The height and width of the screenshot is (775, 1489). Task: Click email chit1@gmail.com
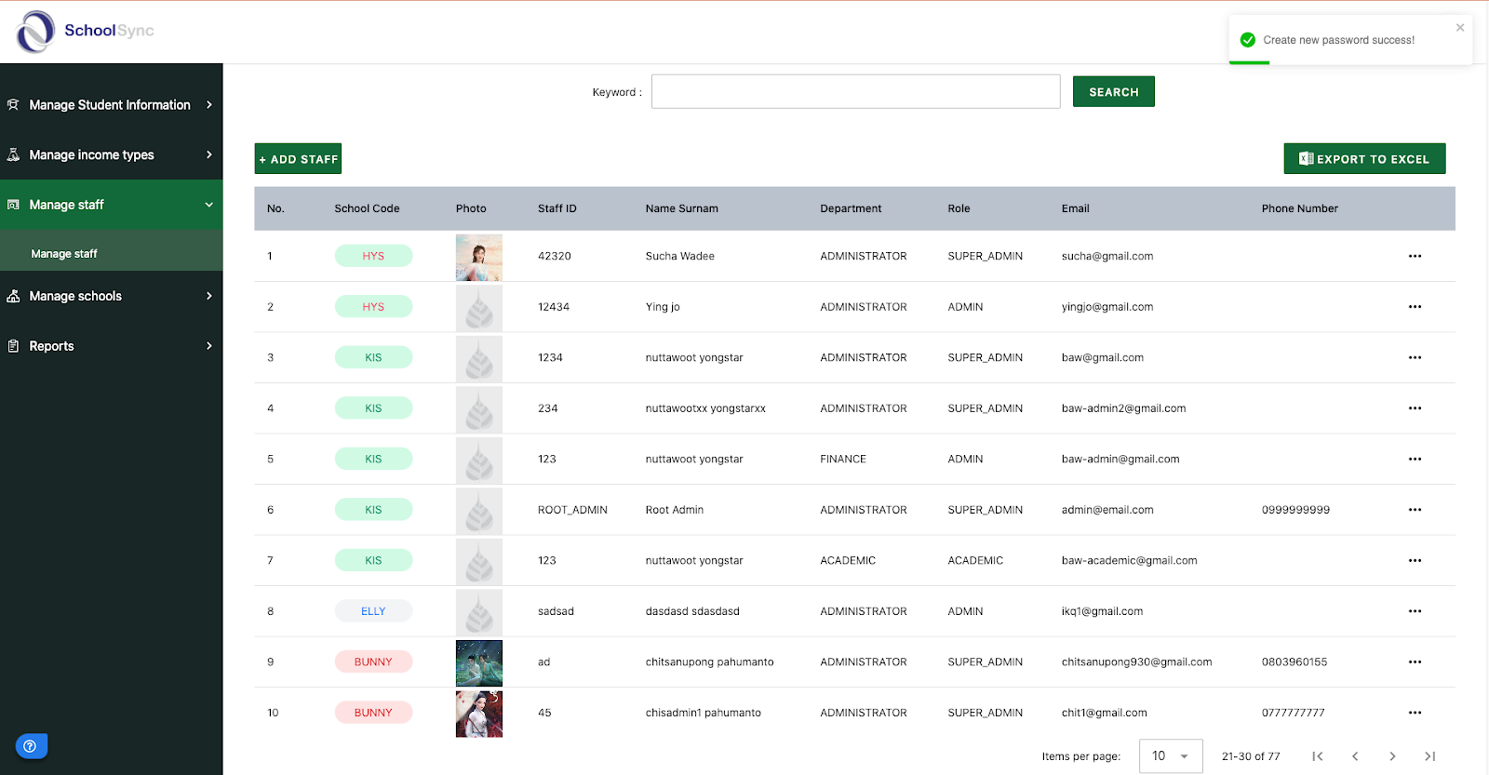click(x=1105, y=713)
